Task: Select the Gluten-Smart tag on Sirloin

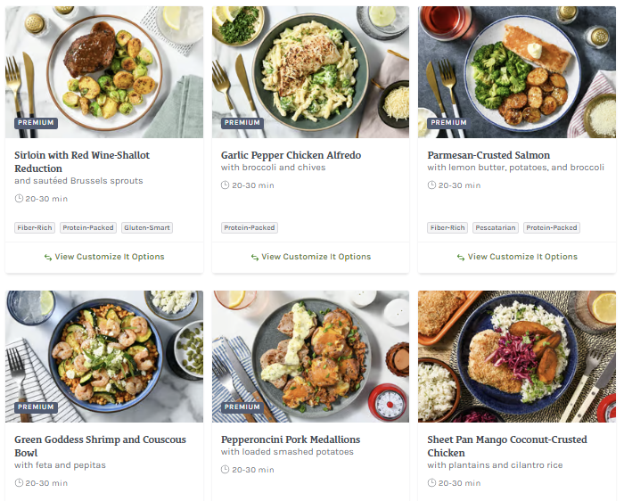Action: [147, 228]
